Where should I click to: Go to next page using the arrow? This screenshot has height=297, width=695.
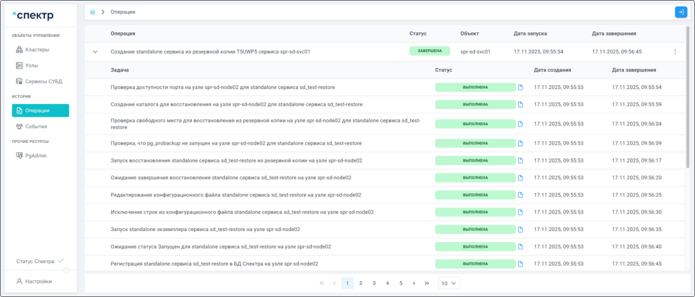pos(413,283)
